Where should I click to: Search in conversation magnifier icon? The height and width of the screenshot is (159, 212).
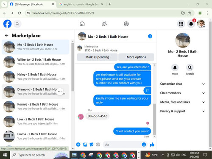point(190,67)
